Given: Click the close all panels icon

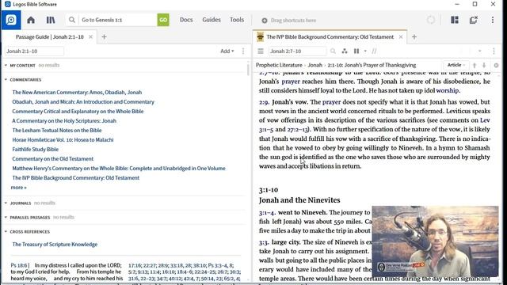Looking at the screenshot, I should pyautogui.click(x=474, y=20).
